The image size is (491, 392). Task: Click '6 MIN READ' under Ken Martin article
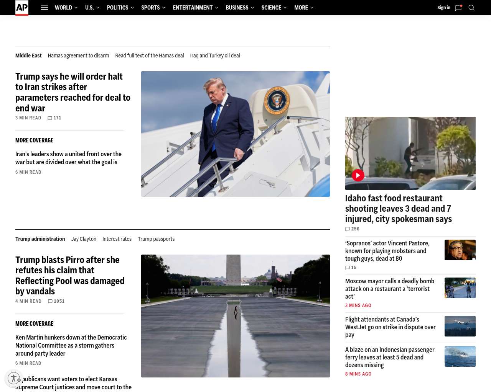[28, 363]
